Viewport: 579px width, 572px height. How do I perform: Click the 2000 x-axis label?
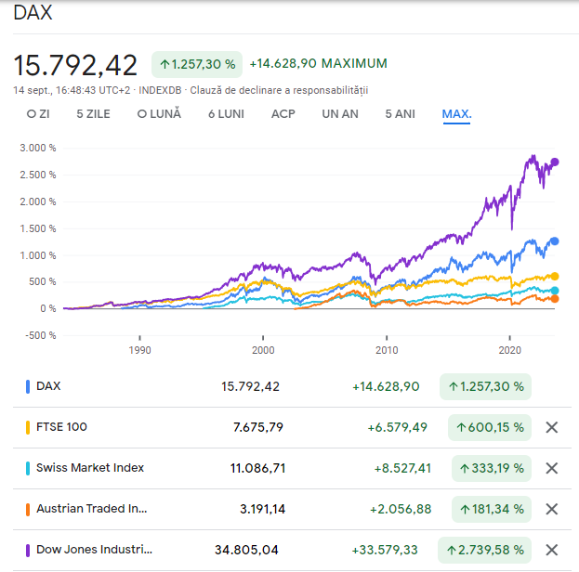coord(263,350)
